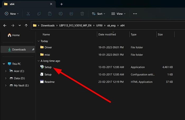This screenshot has height=120, width=185.
Task: Close the x64 tab
Action: click(51, 4)
